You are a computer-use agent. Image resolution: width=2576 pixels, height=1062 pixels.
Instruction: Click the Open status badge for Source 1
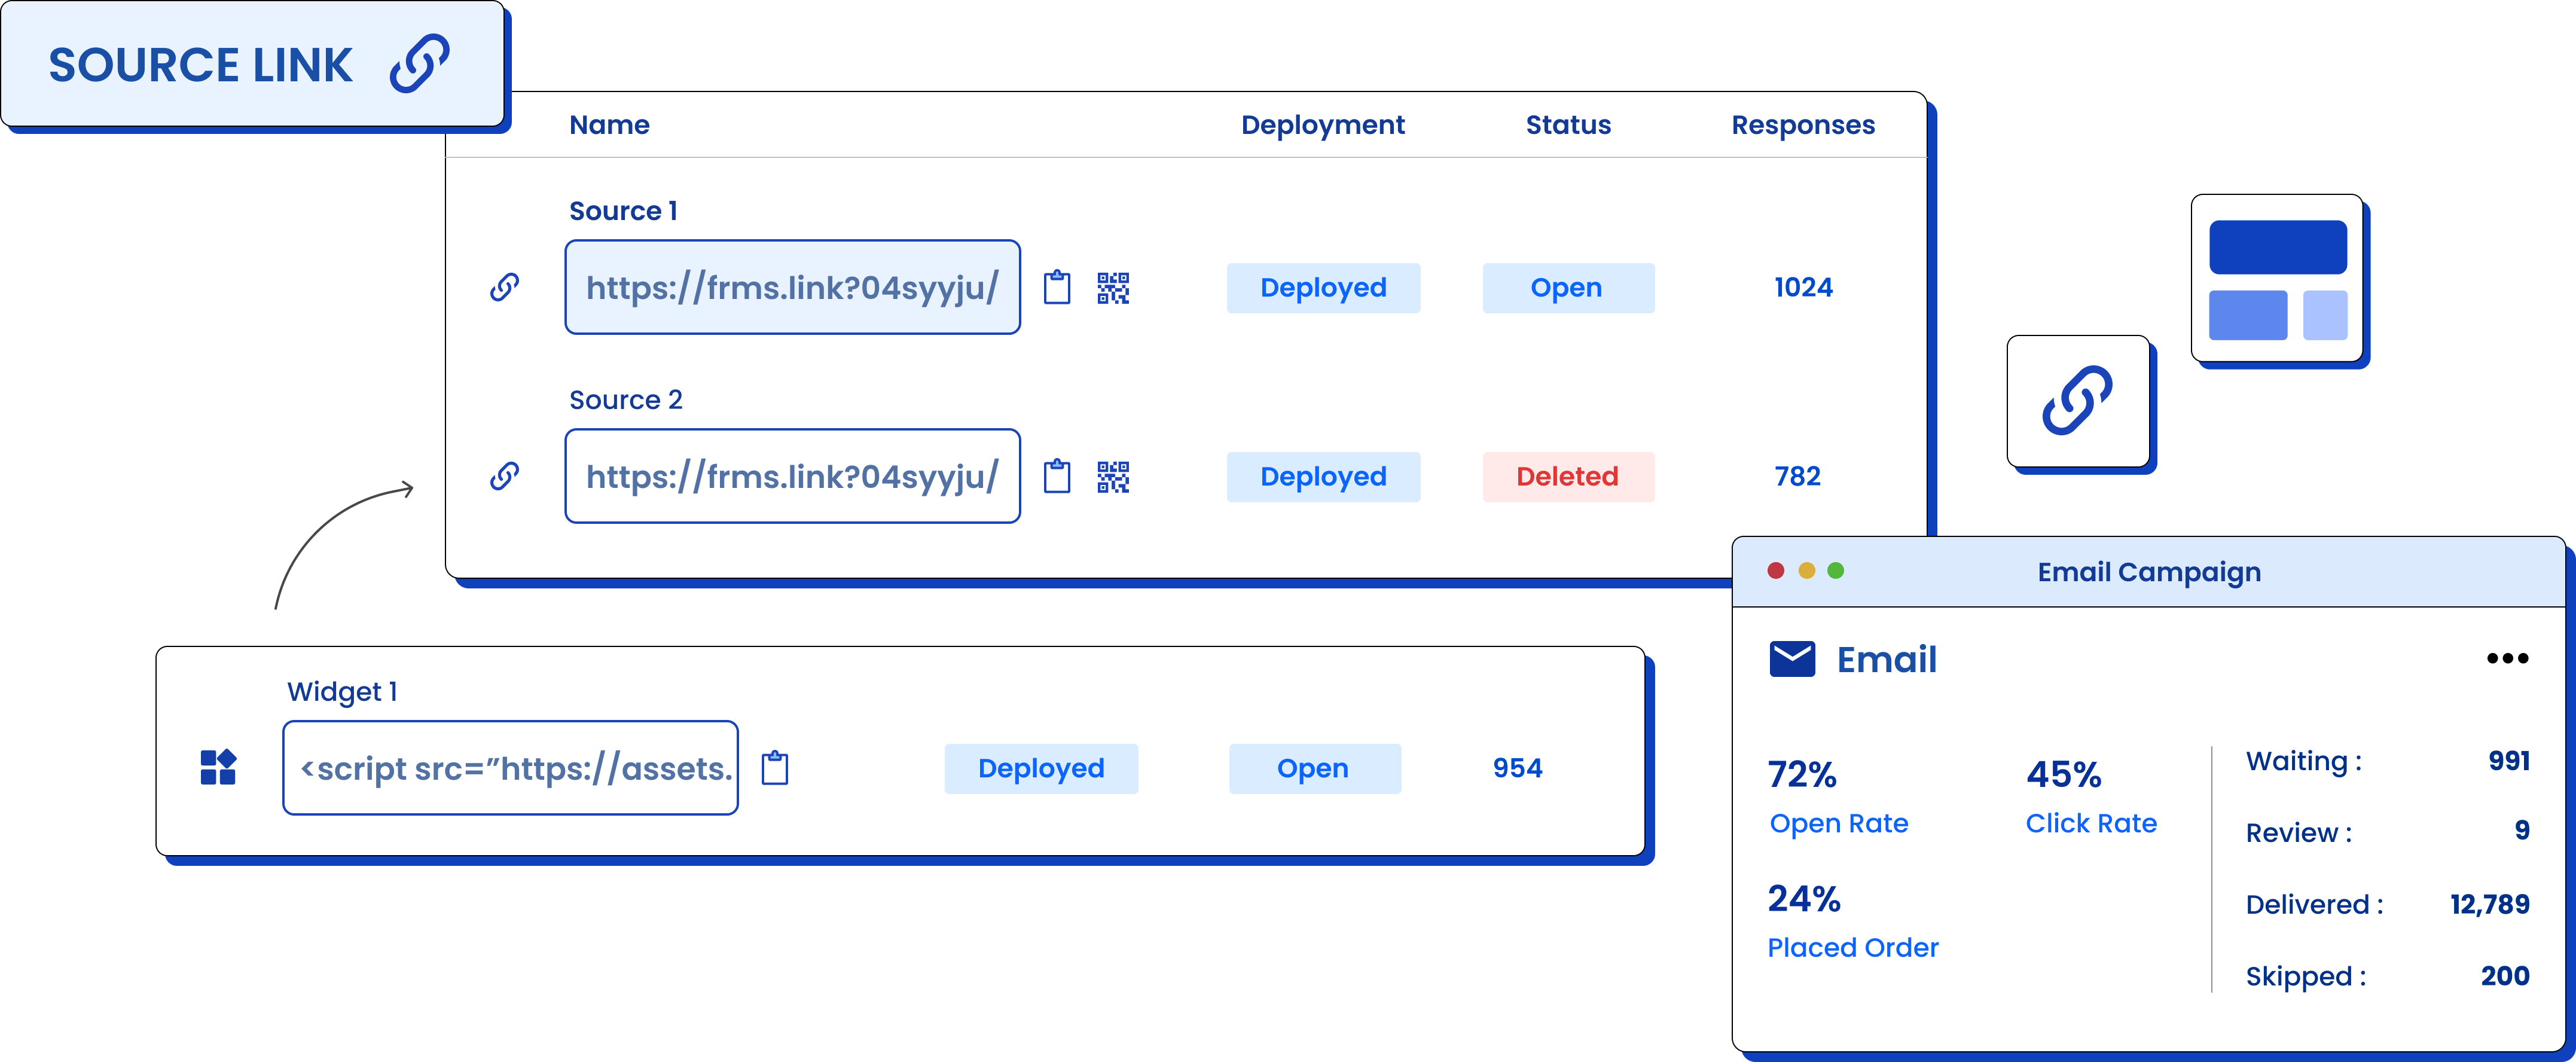[1568, 288]
